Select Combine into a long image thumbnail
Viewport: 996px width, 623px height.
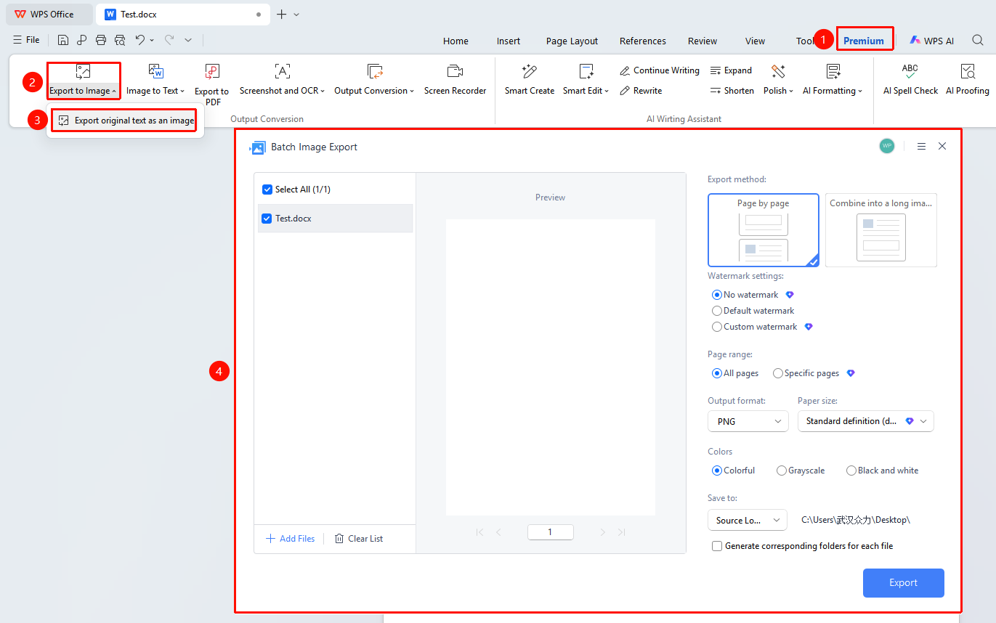tap(881, 230)
